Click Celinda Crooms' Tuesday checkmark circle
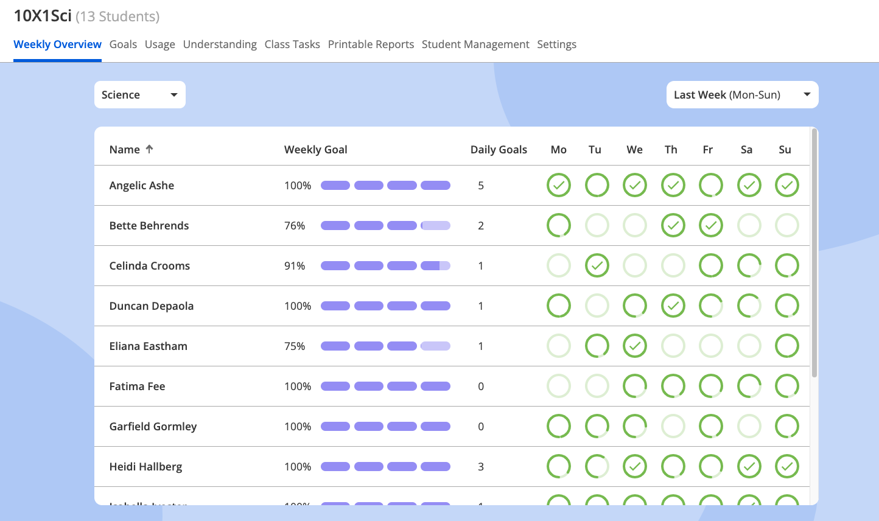The width and height of the screenshot is (879, 521). (x=597, y=265)
